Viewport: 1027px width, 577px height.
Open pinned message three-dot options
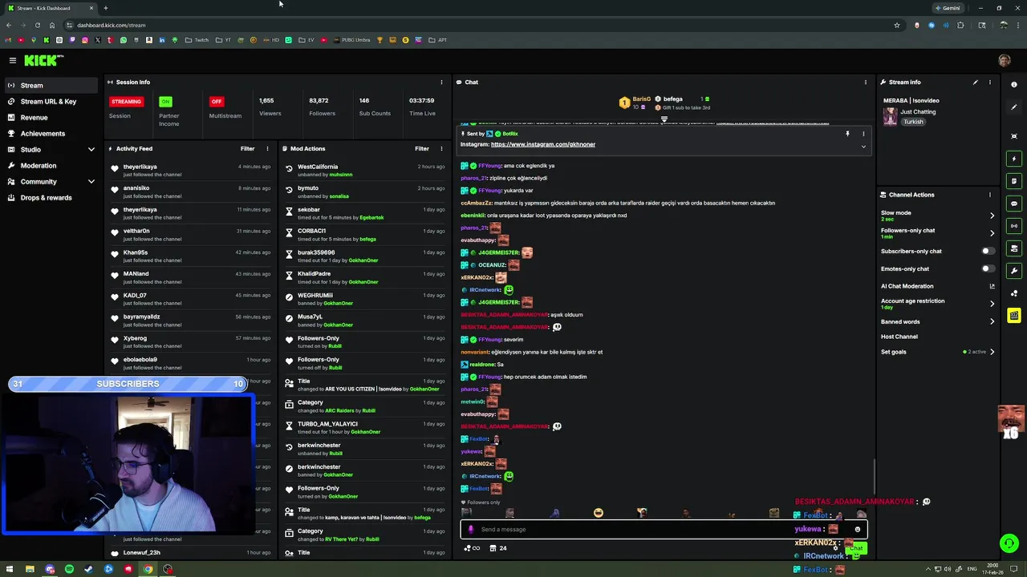[863, 134]
